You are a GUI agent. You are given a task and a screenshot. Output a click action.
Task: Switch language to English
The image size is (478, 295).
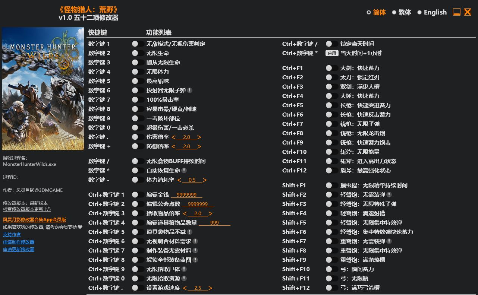coord(432,12)
